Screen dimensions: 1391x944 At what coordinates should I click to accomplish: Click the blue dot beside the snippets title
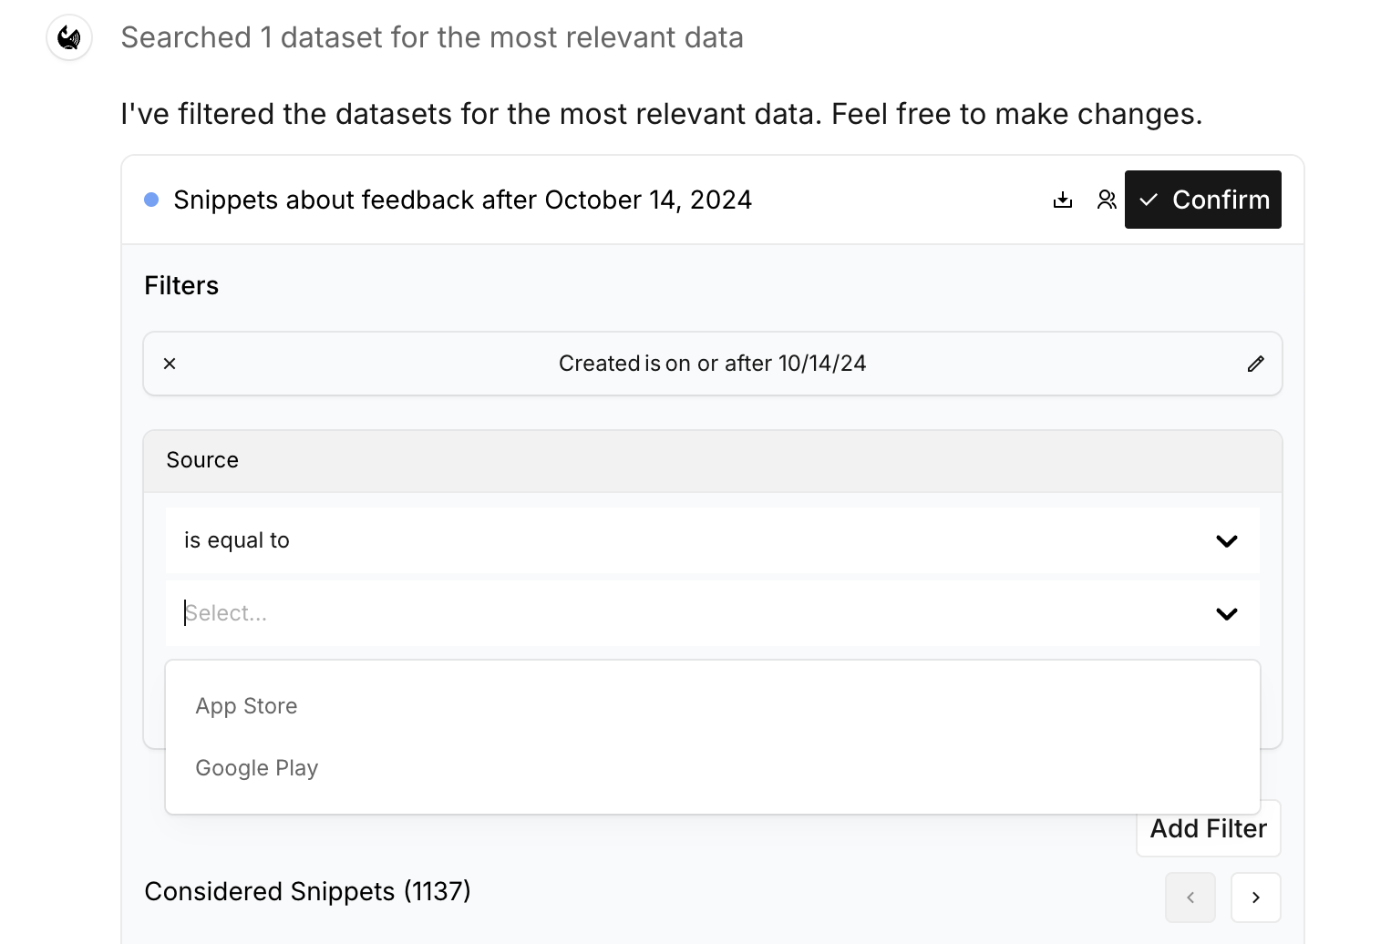click(151, 200)
